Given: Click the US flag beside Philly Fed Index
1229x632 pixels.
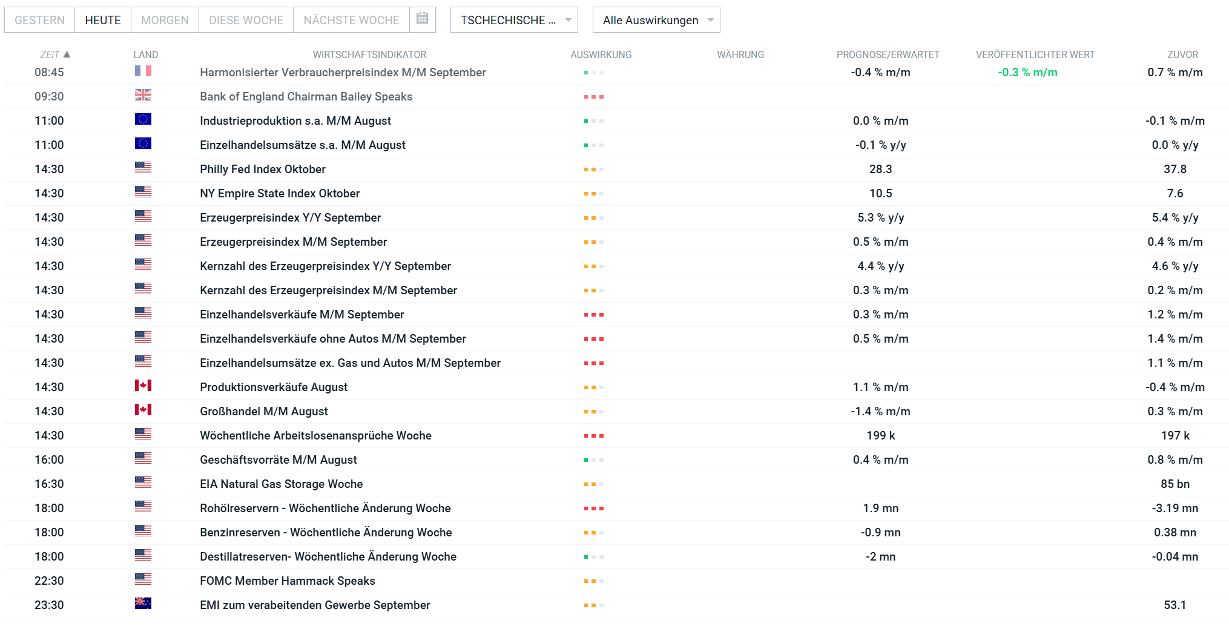Looking at the screenshot, I should 143,168.
